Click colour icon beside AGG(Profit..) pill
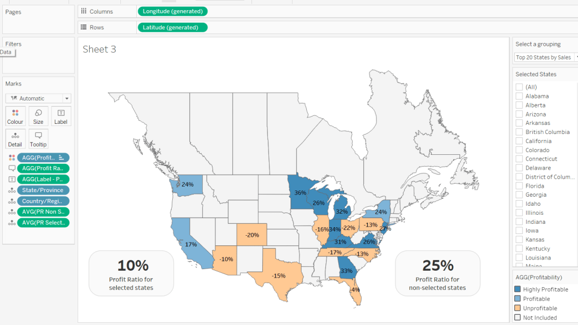Screen dimensions: 578x325 point(11,158)
